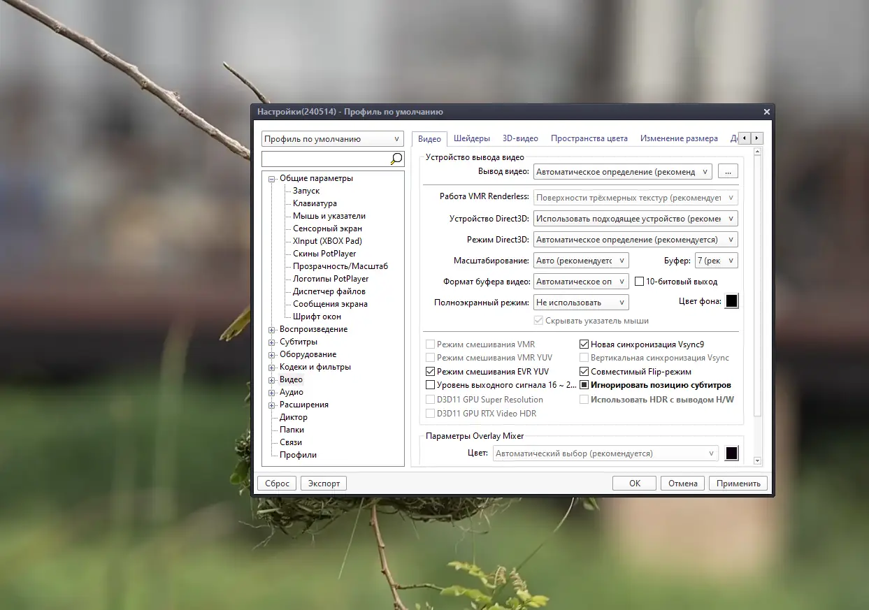Open the Полноэкранный режим dropdown
The image size is (869, 610).
tap(581, 303)
